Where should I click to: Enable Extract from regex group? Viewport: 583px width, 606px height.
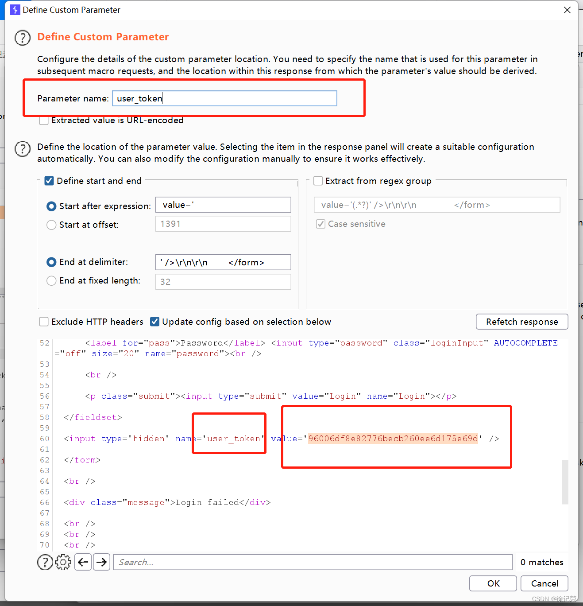[x=318, y=181]
